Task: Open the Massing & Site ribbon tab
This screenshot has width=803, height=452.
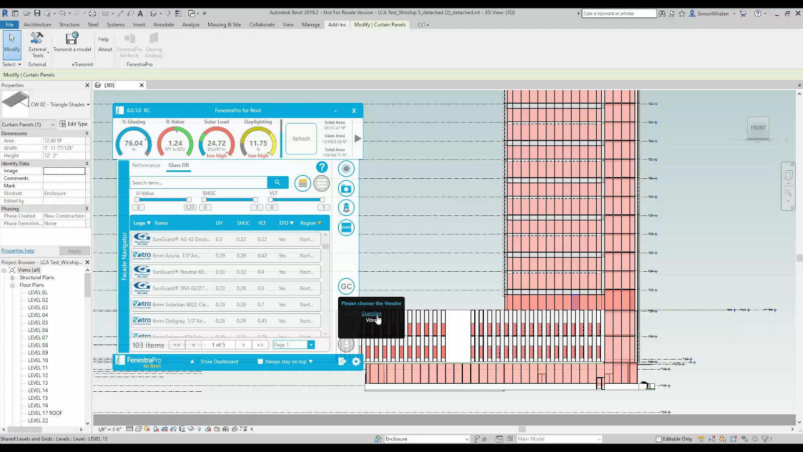Action: [x=224, y=25]
